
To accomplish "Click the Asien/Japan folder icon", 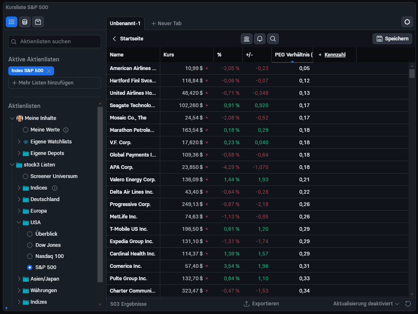I will tap(26, 279).
